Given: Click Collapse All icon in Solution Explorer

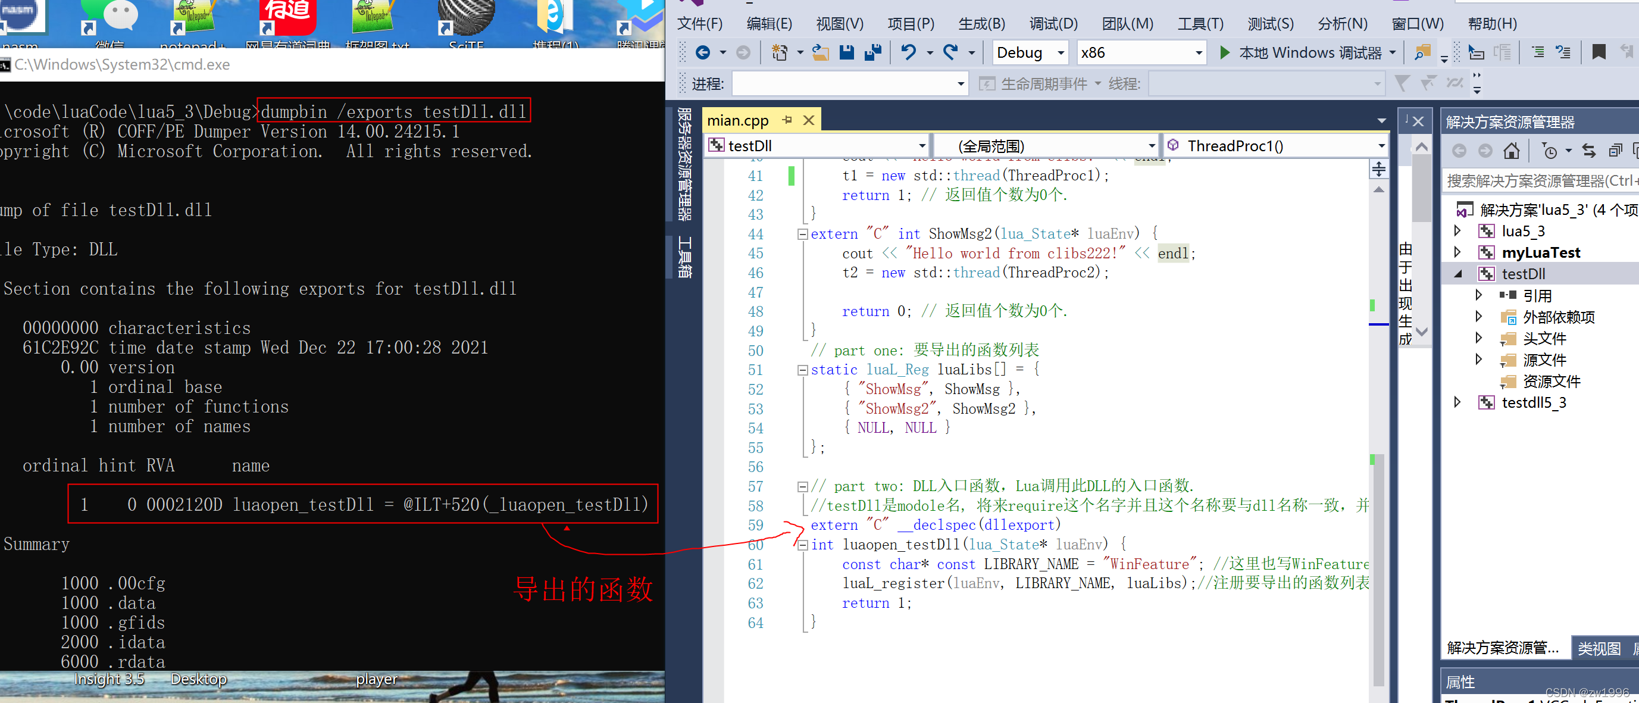Looking at the screenshot, I should [x=1615, y=151].
